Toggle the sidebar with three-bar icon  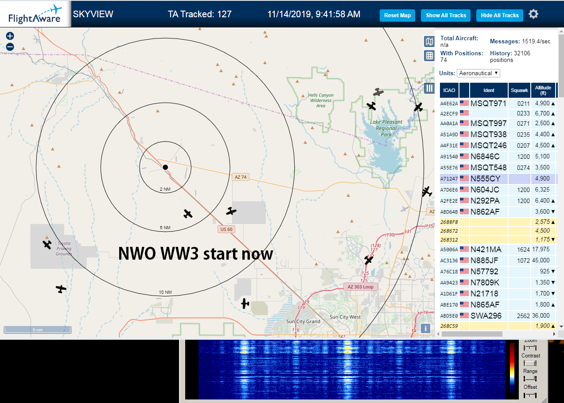pyautogui.click(x=429, y=88)
